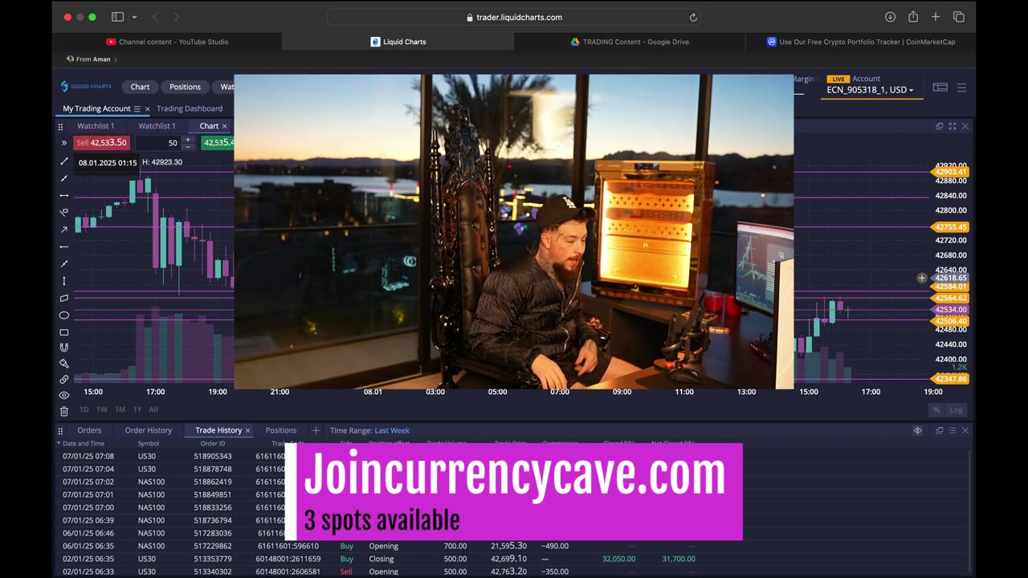
Task: Select the rectangle drawing tool
Action: pyautogui.click(x=64, y=332)
